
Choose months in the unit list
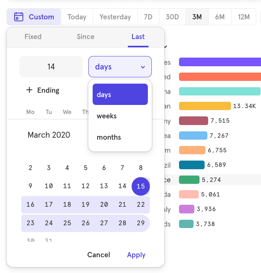(x=109, y=137)
